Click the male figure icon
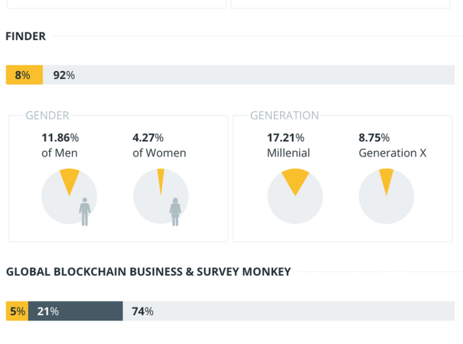Viewport: 463px width, 344px height. pos(85,212)
